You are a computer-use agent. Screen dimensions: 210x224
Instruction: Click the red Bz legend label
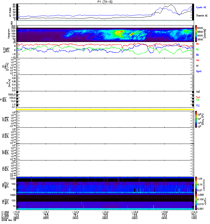pos(197,44)
